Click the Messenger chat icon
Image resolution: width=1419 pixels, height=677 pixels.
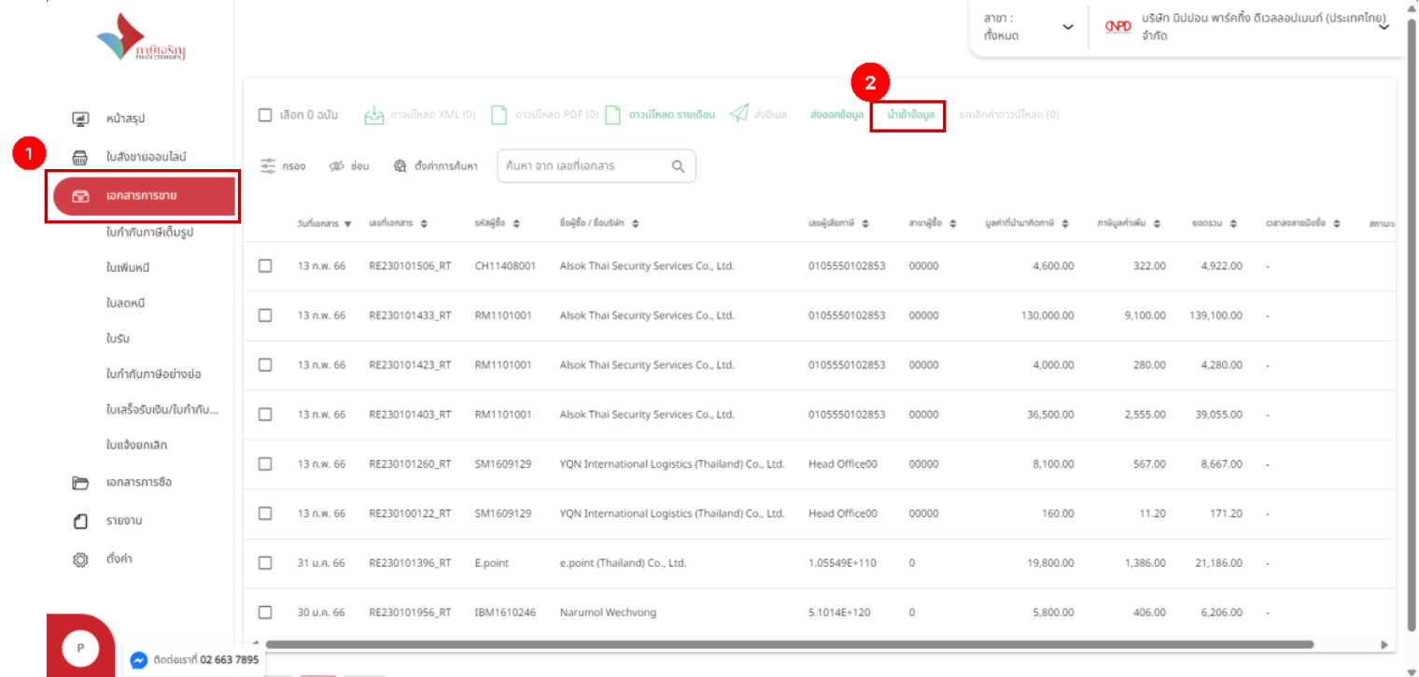pos(138,660)
